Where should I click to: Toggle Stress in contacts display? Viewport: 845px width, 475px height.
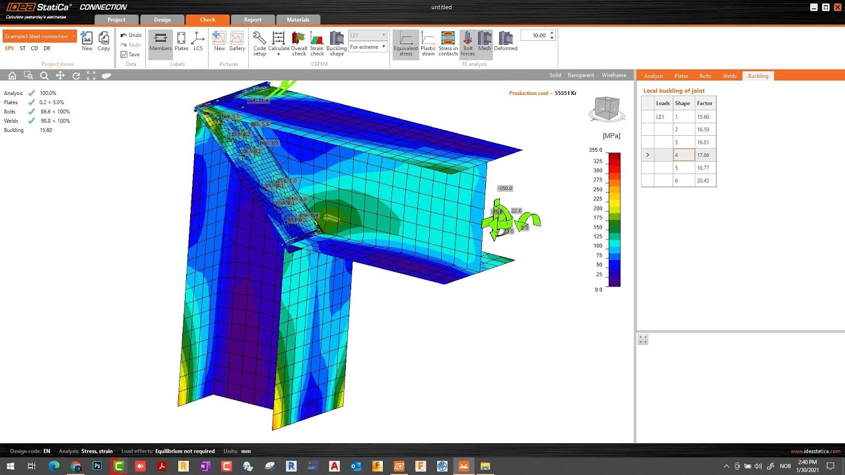[448, 44]
